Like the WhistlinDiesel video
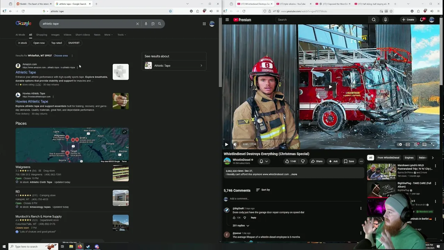The width and height of the screenshot is (444, 250). 291,161
